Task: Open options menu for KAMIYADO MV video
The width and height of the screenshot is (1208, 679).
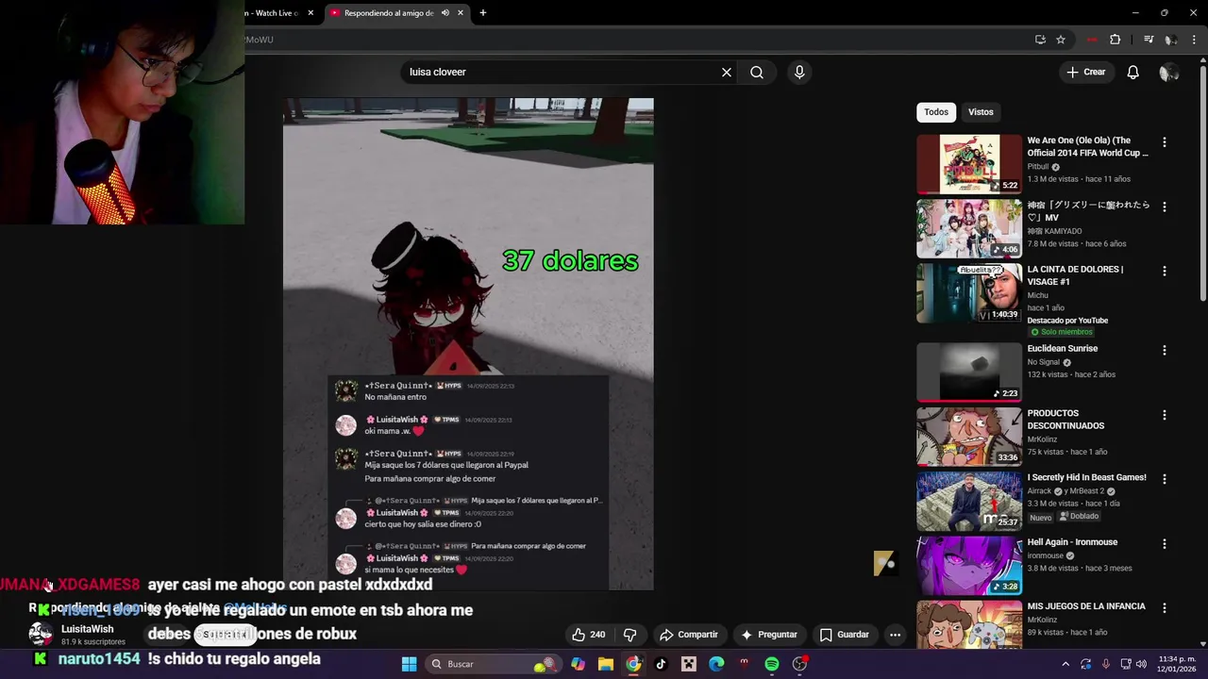Action: pyautogui.click(x=1164, y=207)
